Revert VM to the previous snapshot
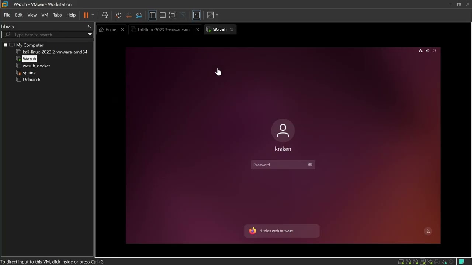 129,15
